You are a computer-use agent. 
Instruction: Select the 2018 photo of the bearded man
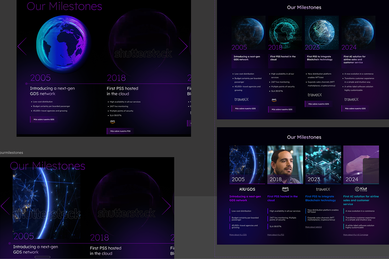(285, 165)
